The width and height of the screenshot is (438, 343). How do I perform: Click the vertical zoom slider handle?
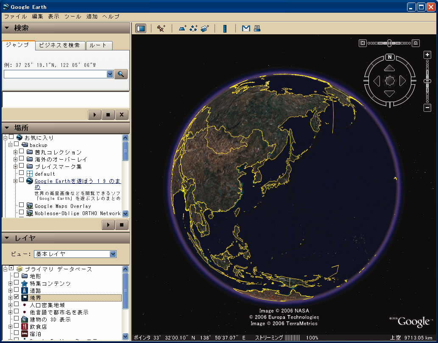click(x=427, y=81)
